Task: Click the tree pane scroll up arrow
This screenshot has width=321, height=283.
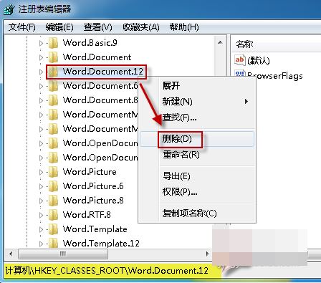Action: [220, 42]
